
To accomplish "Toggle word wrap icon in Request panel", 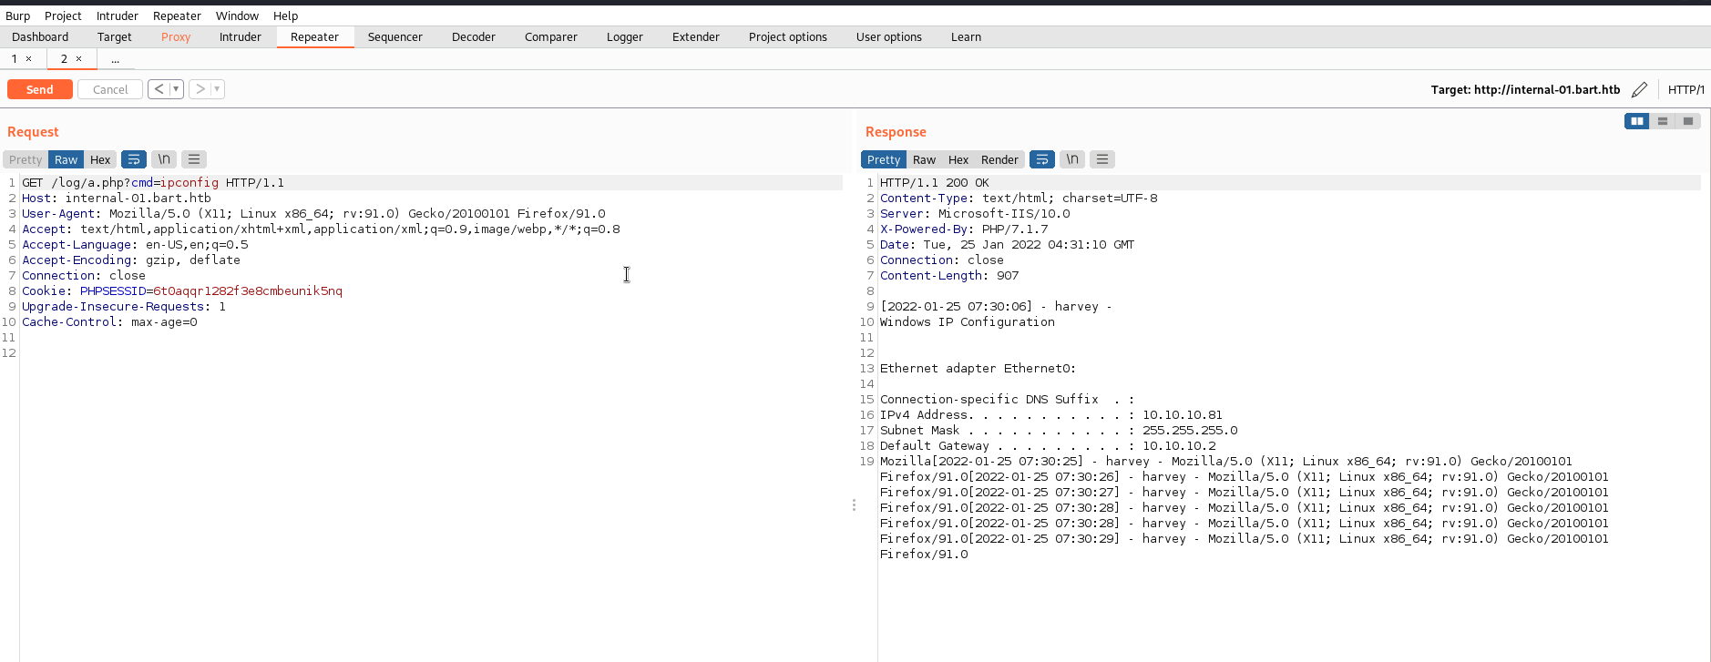I will click(x=134, y=159).
